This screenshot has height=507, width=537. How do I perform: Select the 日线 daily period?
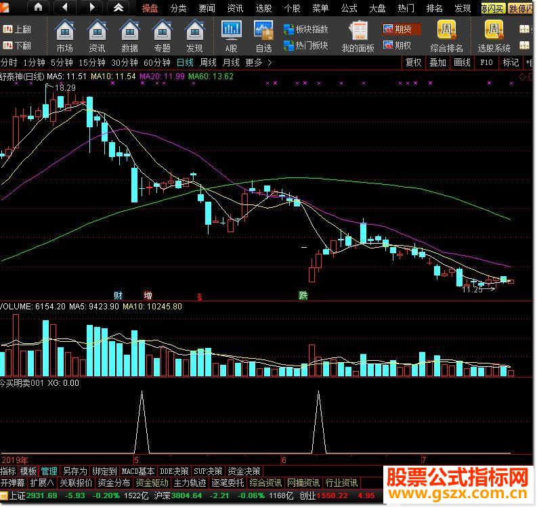(x=185, y=63)
